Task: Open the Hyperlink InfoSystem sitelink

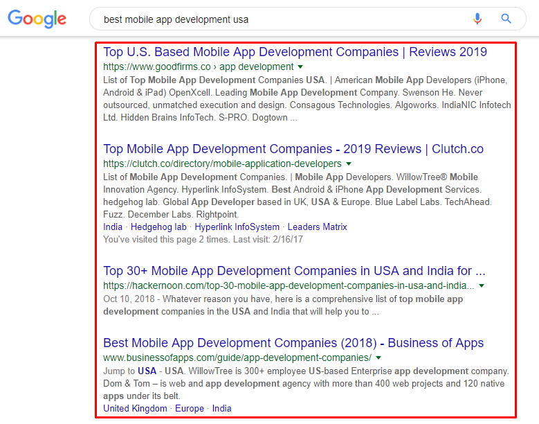Action: tap(237, 227)
